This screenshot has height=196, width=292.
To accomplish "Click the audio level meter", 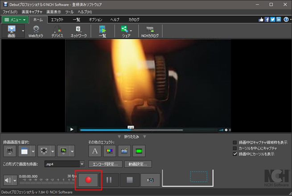I will click(47, 183).
